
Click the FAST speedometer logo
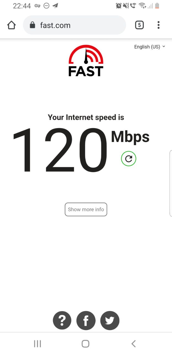(x=86, y=60)
